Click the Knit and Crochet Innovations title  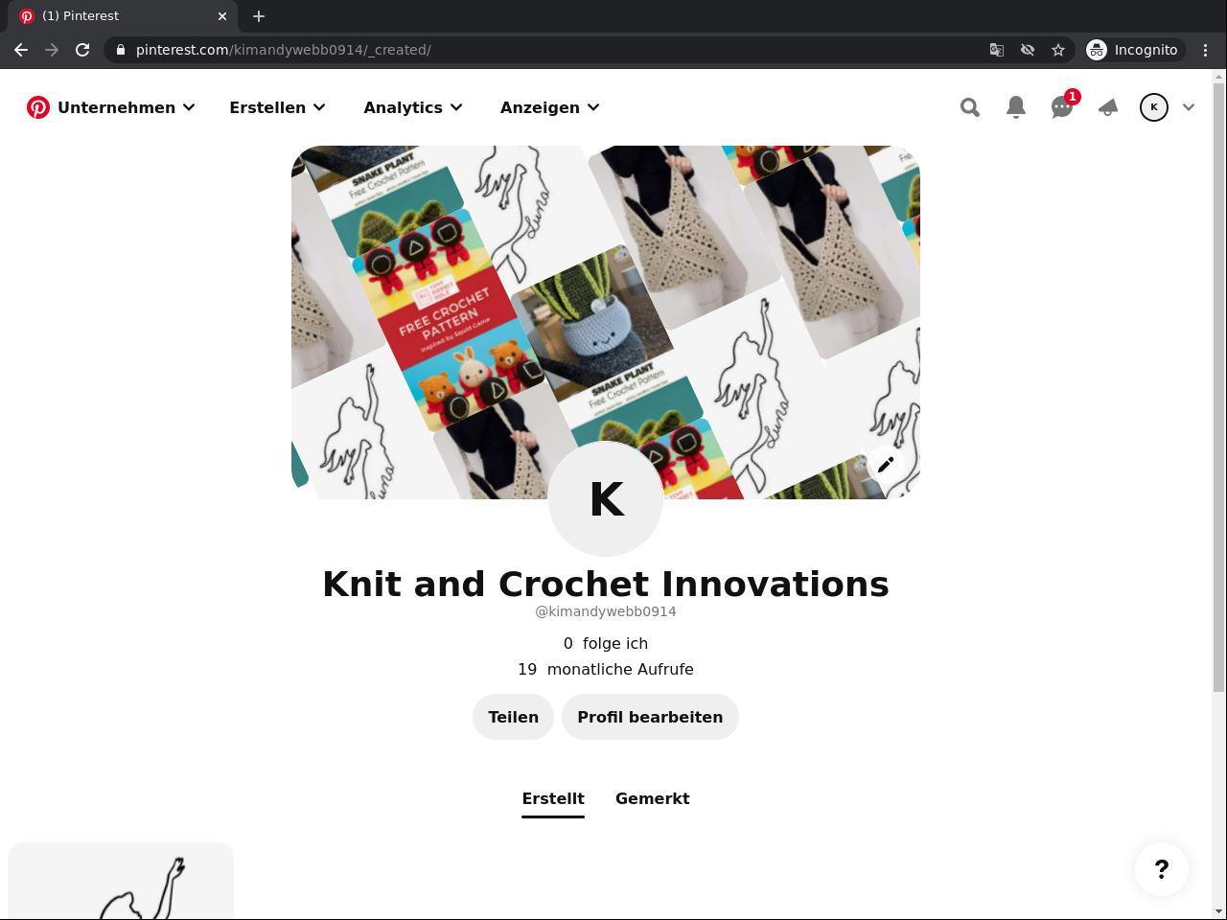[606, 584]
